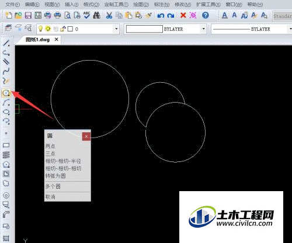
Task: Open the Layer Manager stack icon
Action: tap(8, 29)
